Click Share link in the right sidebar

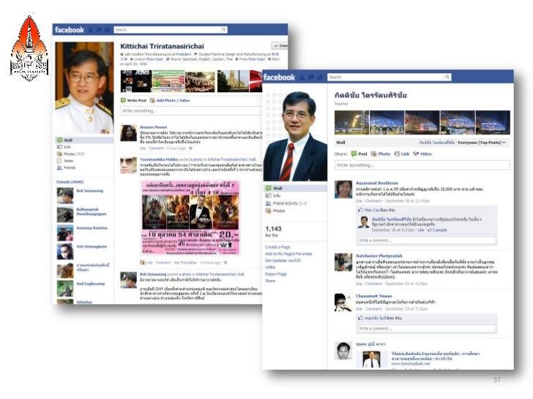pos(270,281)
